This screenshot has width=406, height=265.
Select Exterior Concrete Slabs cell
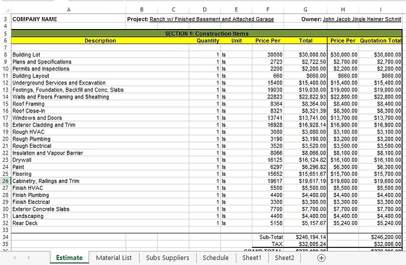coord(100,209)
